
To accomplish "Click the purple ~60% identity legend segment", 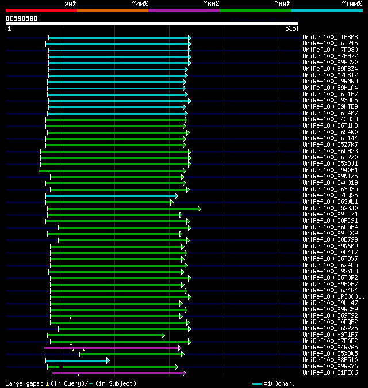I will 184,10.
